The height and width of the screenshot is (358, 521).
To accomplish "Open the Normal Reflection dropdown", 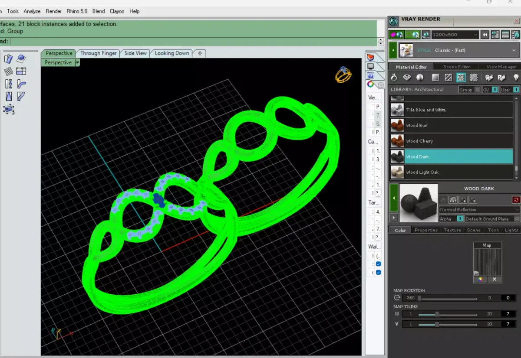I will pos(479,210).
